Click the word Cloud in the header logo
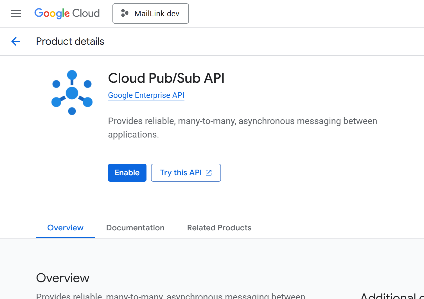 86,14
